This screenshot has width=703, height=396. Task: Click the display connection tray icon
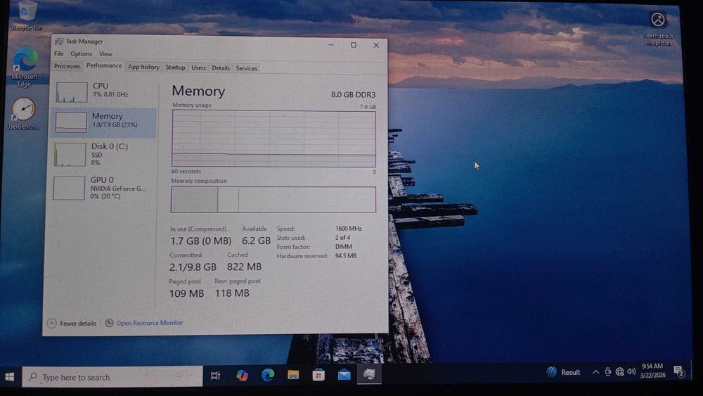pyautogui.click(x=607, y=372)
